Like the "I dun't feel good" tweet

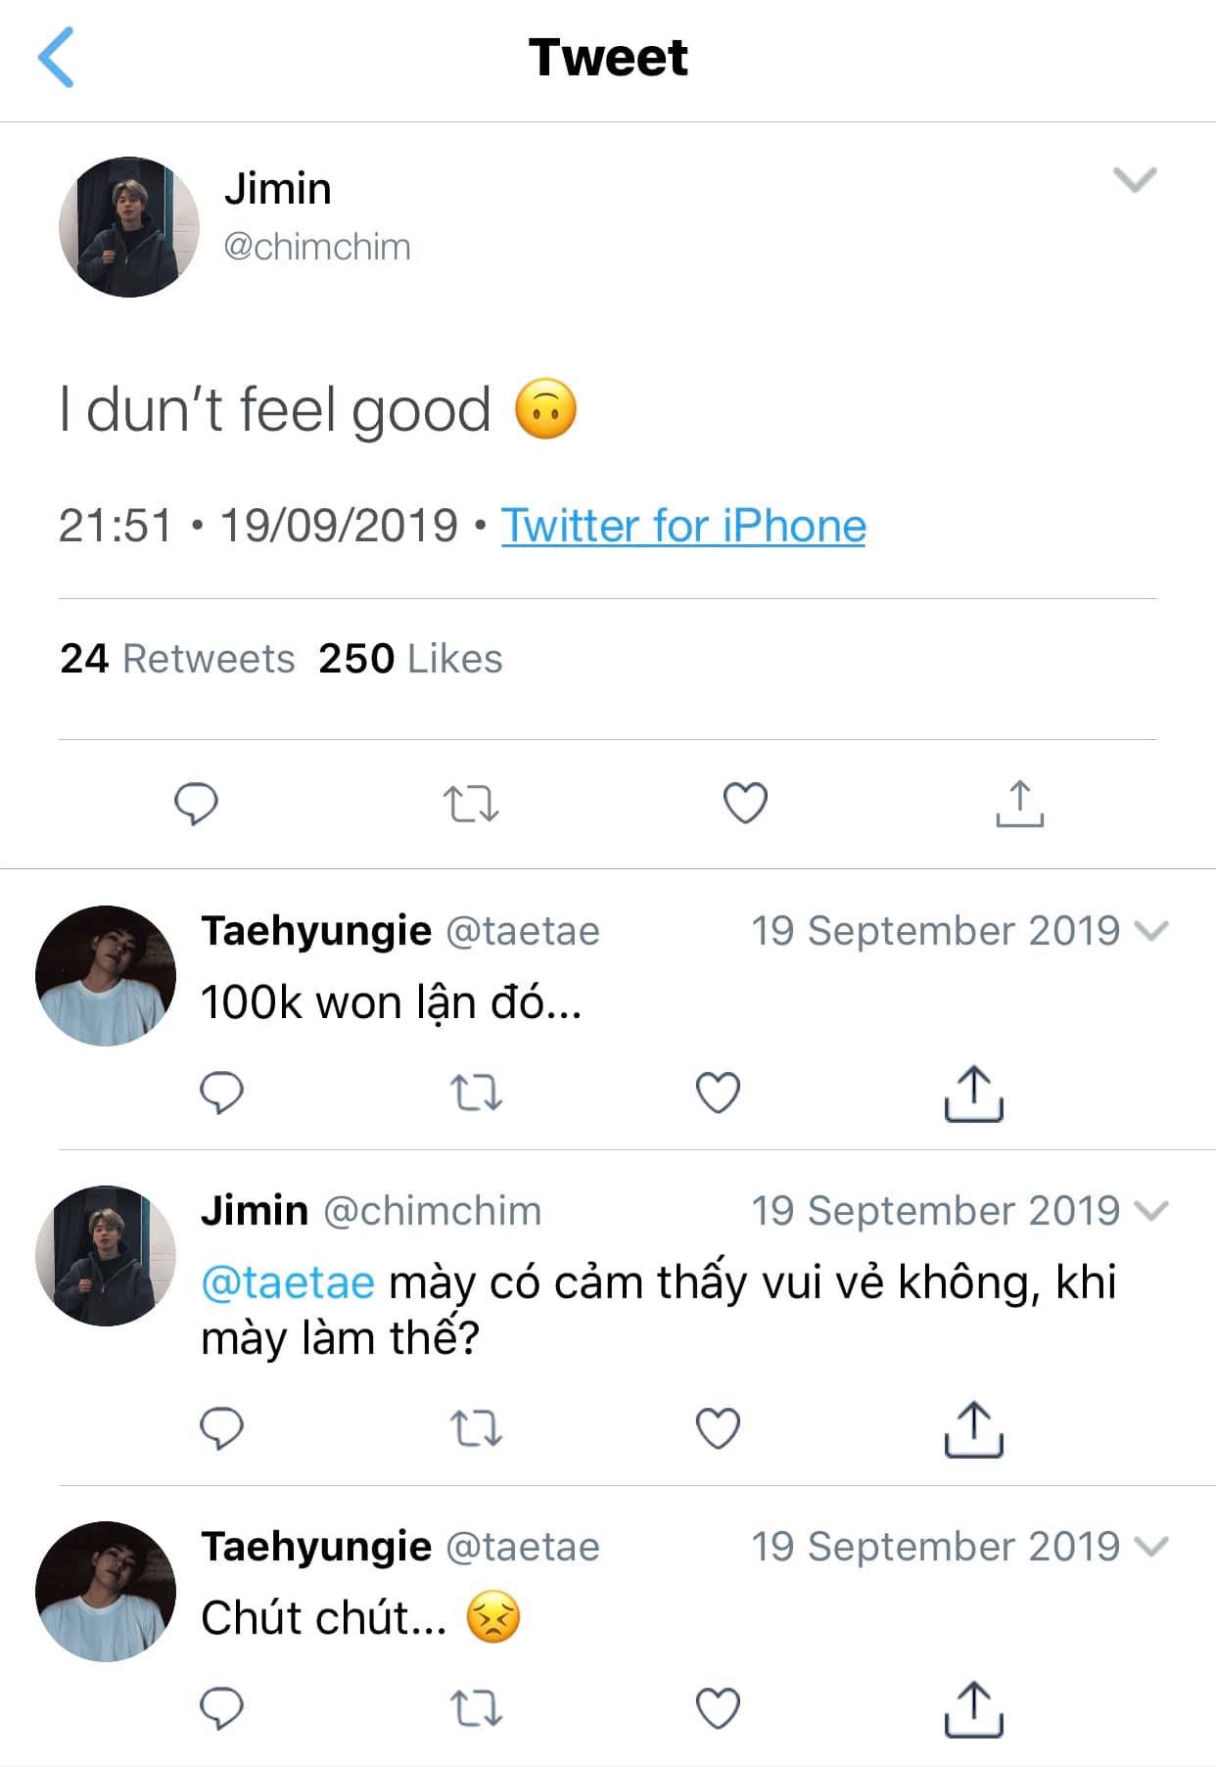pos(745,804)
